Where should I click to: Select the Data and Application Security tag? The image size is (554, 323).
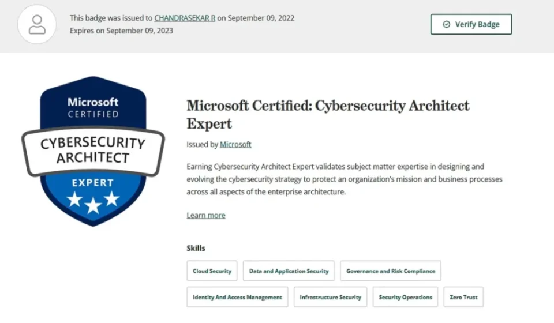(289, 271)
